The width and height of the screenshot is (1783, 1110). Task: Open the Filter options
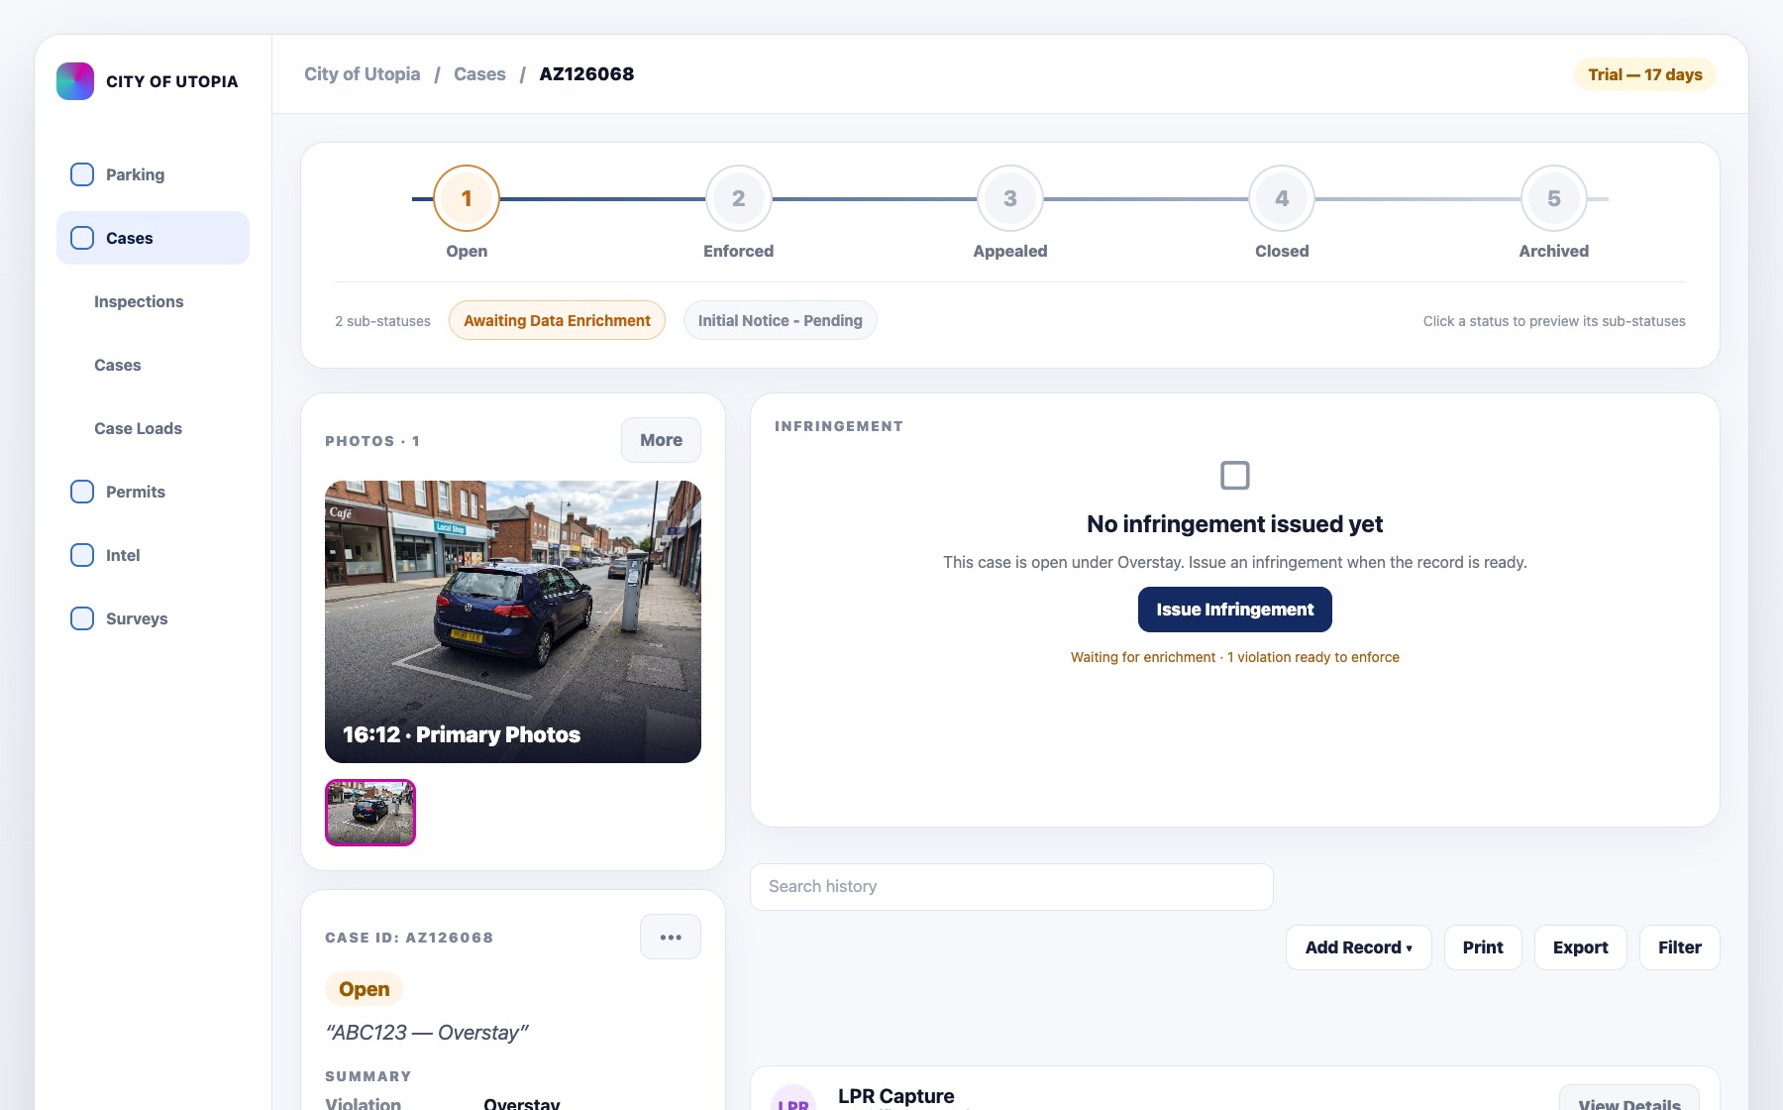1680,947
